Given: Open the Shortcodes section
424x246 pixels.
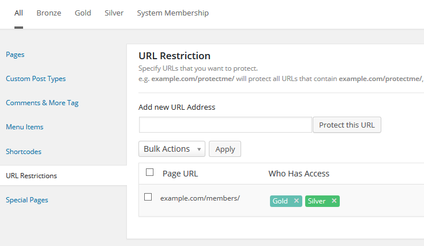Looking at the screenshot, I should [x=24, y=152].
